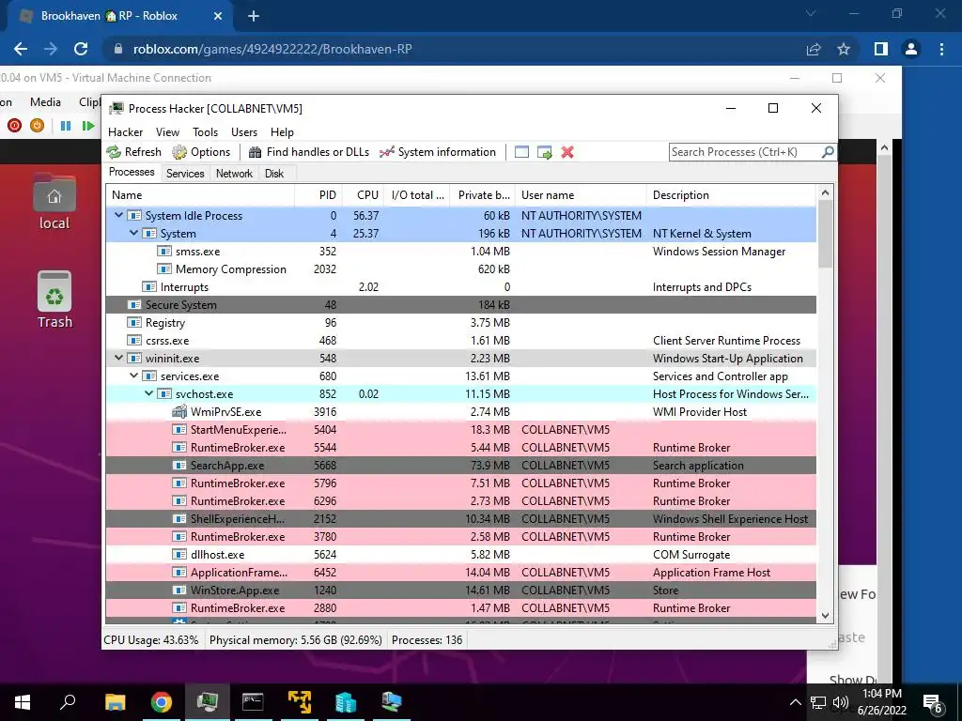
Task: Collapse the wininit.exe tree node
Action: pyautogui.click(x=119, y=358)
